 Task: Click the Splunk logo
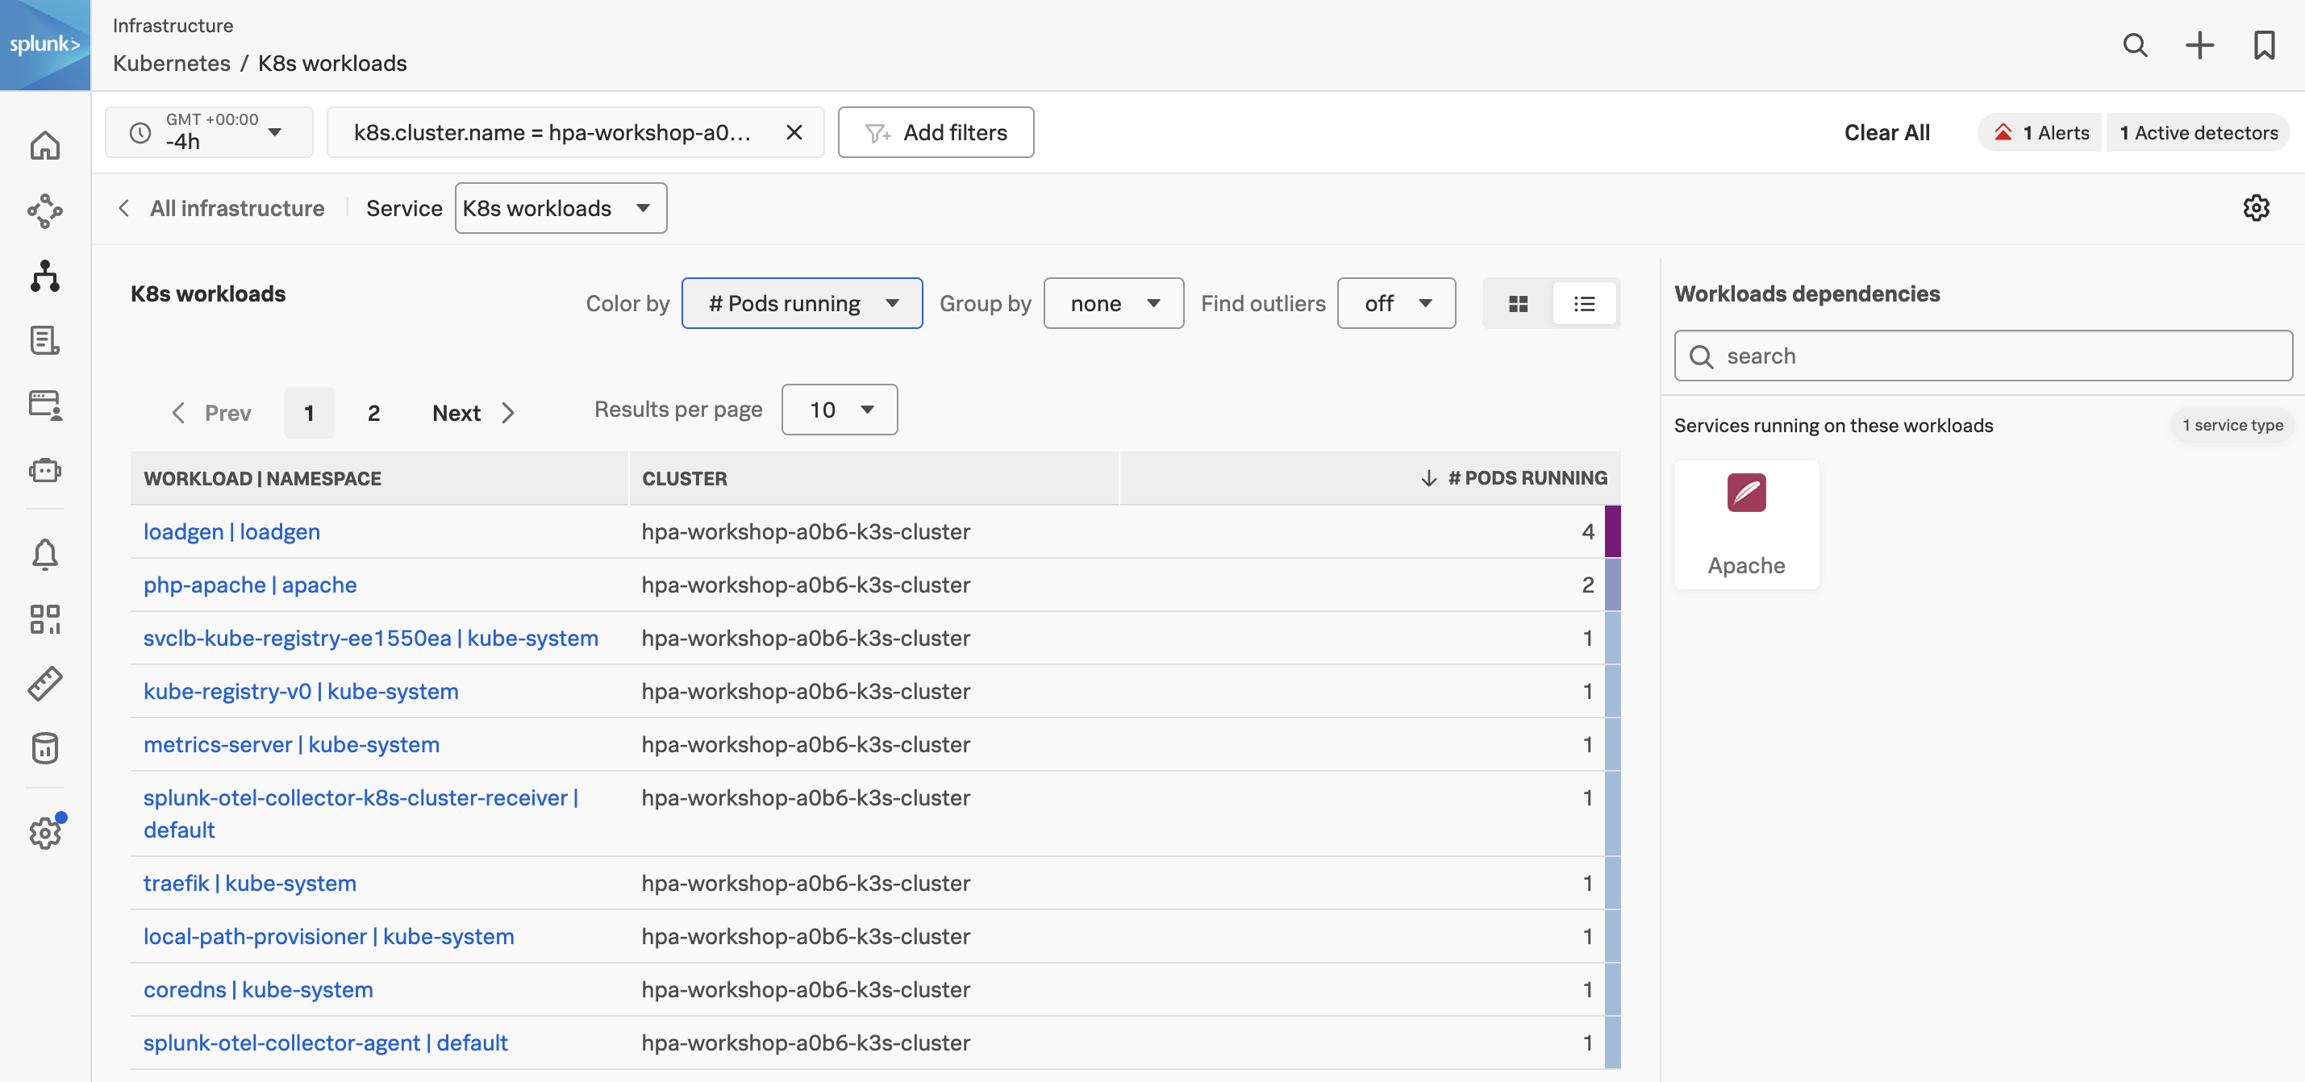pos(44,44)
